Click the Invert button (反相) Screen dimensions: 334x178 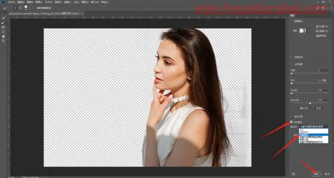pyautogui.click(x=318, y=108)
